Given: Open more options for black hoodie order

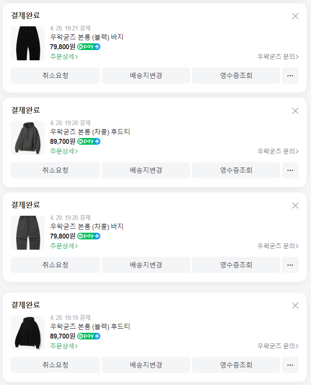Looking at the screenshot, I should coord(290,365).
